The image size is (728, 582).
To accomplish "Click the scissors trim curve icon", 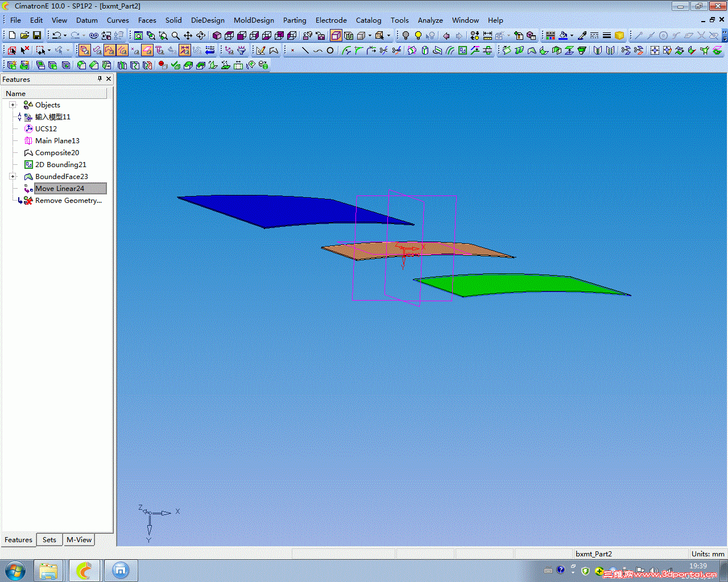I will [384, 50].
